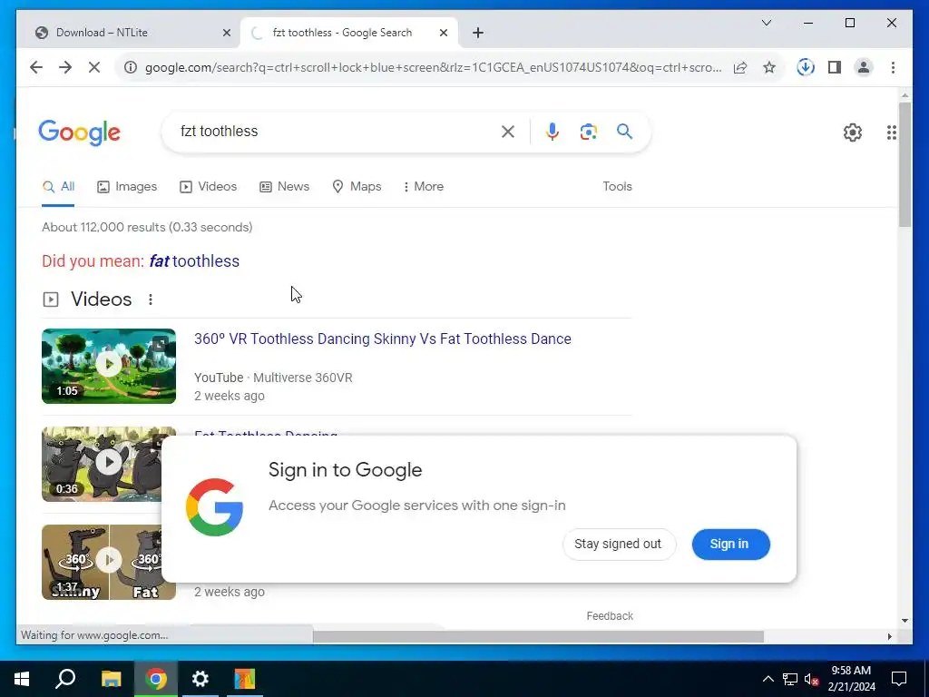Switch to the Videos results tab
Image resolution: width=929 pixels, height=697 pixels.
(208, 187)
